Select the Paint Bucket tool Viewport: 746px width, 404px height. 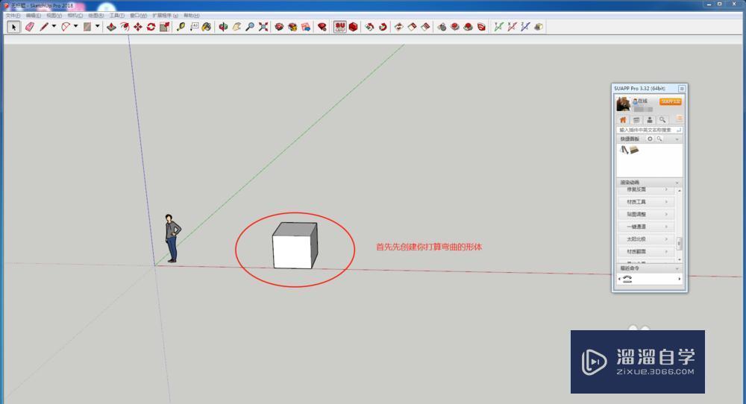point(207,27)
